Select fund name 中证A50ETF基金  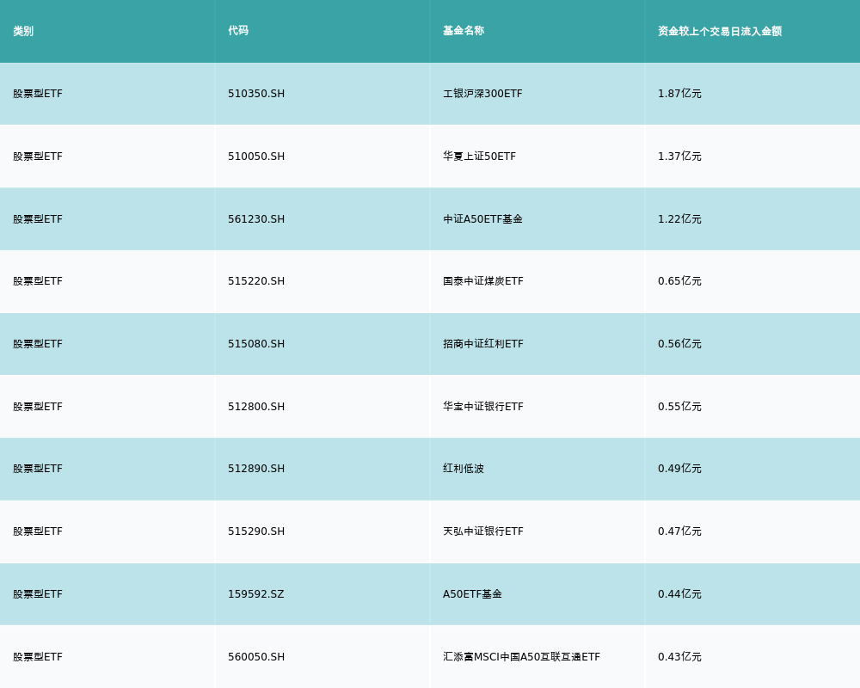point(482,219)
